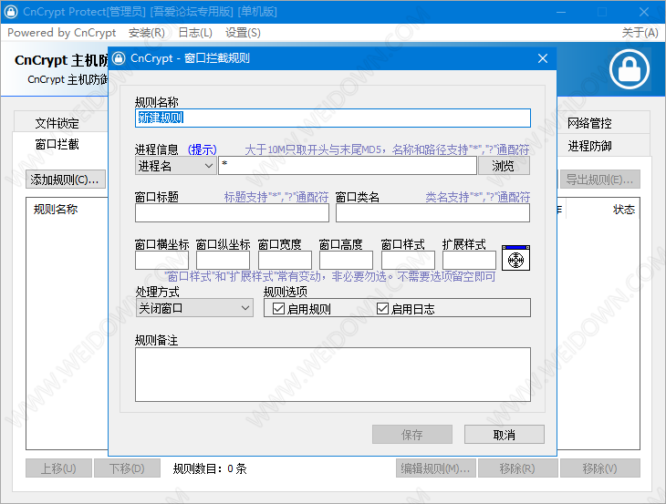This screenshot has height=504, width=666.
Task: Click the 窗口类名 input field
Action: [x=432, y=213]
